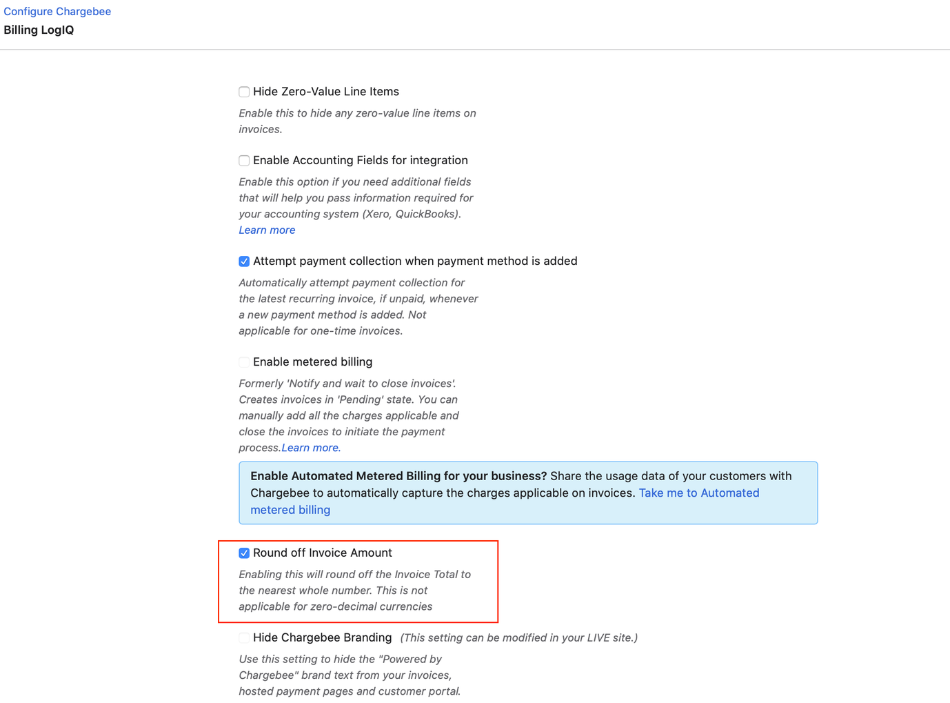Click the bold Enable Automated Metered Billing banner heading
Screen dimensions: 950x703
tap(398, 477)
